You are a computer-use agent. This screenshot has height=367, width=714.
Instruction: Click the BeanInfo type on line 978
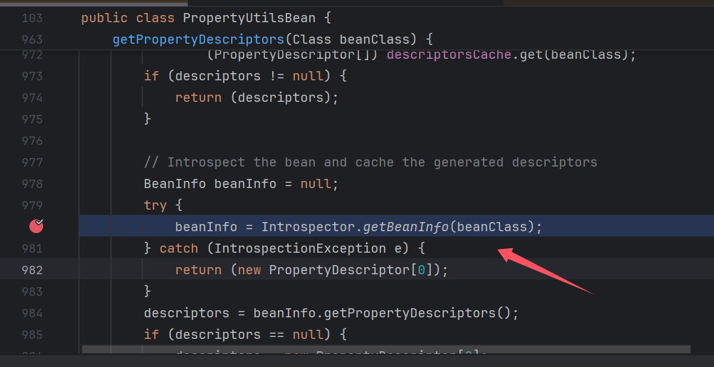(175, 183)
